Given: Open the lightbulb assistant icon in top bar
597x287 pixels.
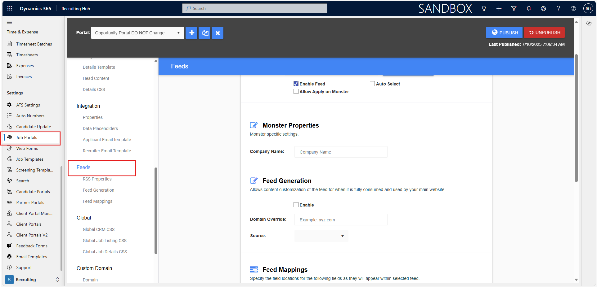Looking at the screenshot, I should (x=484, y=9).
